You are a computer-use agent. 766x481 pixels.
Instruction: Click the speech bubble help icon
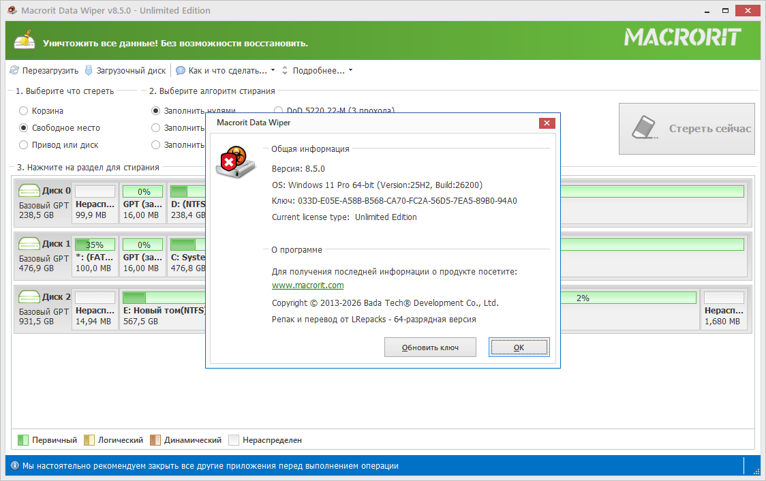coord(180,70)
